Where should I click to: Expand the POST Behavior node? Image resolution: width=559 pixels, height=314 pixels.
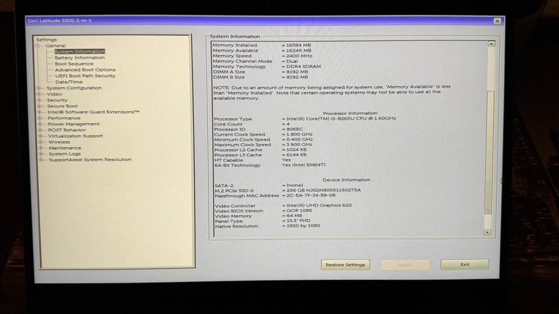coord(40,130)
